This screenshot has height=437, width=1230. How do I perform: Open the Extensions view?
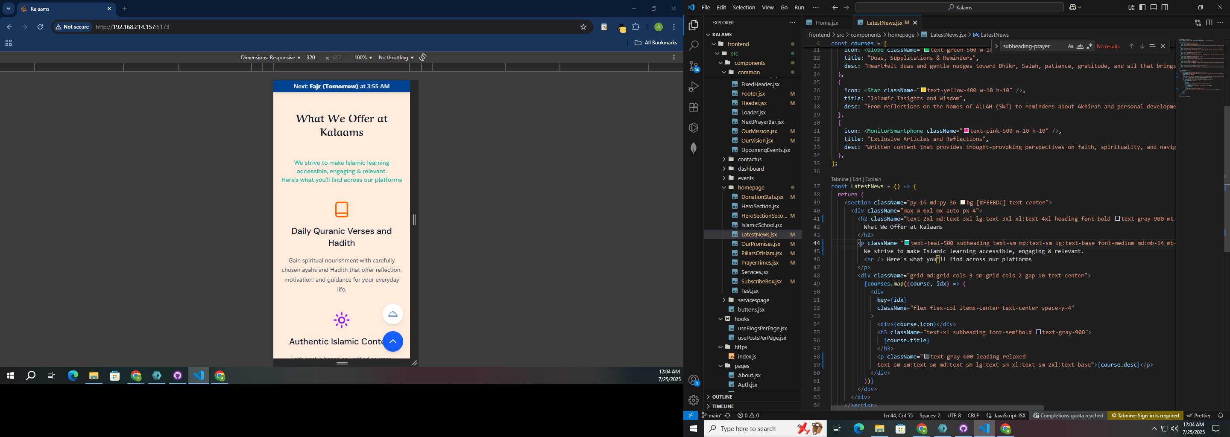[693, 108]
